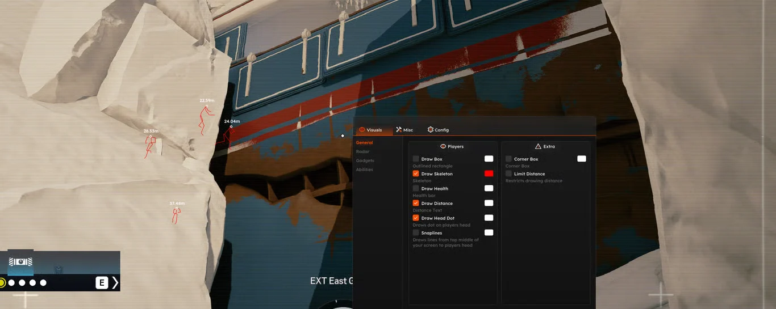776x309 pixels.
Task: Toggle the Snaplines checkbox
Action: click(416, 233)
